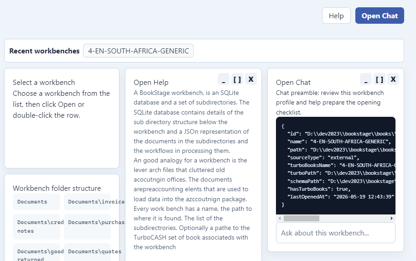Click the Ask about this workbench input
Screen dimensions: 416x261
[336, 233]
